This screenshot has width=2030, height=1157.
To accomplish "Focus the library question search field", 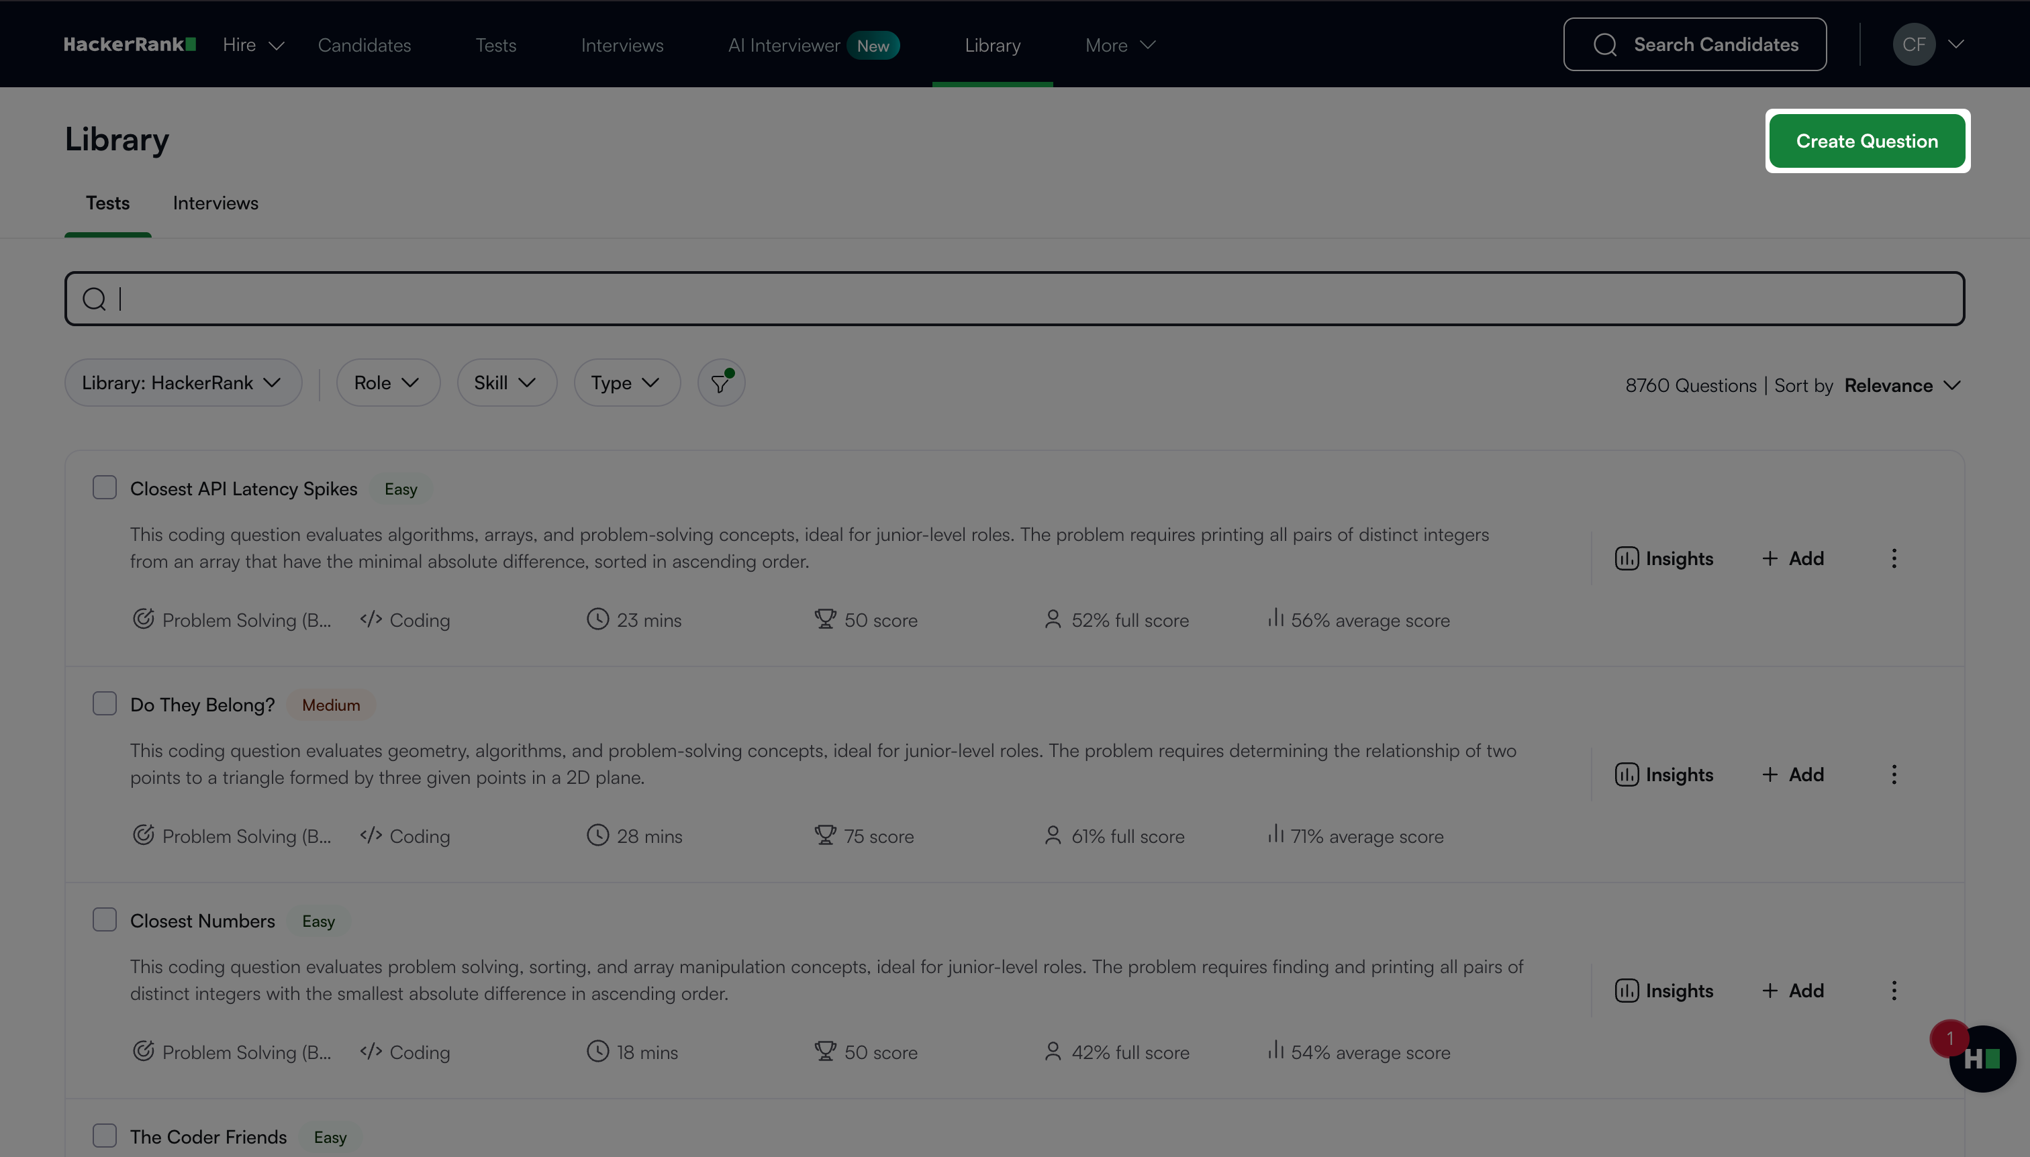I will coord(1014,299).
